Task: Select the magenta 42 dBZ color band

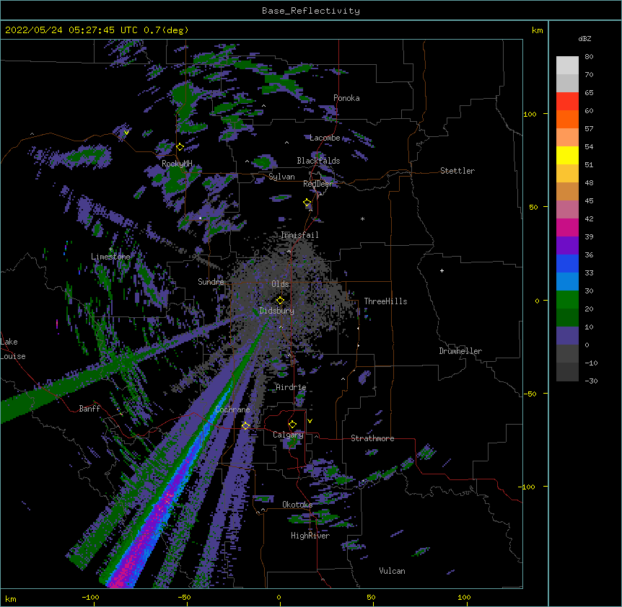Action: point(567,227)
